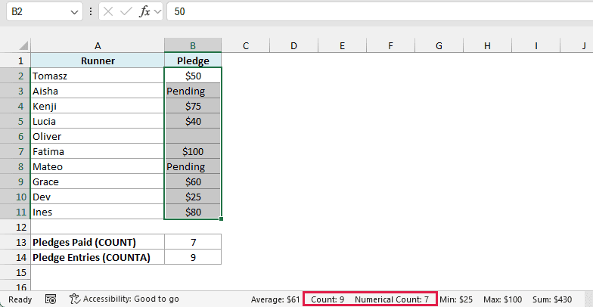Click Count: 9 in status bar
The image size is (593, 307).
tap(328, 299)
